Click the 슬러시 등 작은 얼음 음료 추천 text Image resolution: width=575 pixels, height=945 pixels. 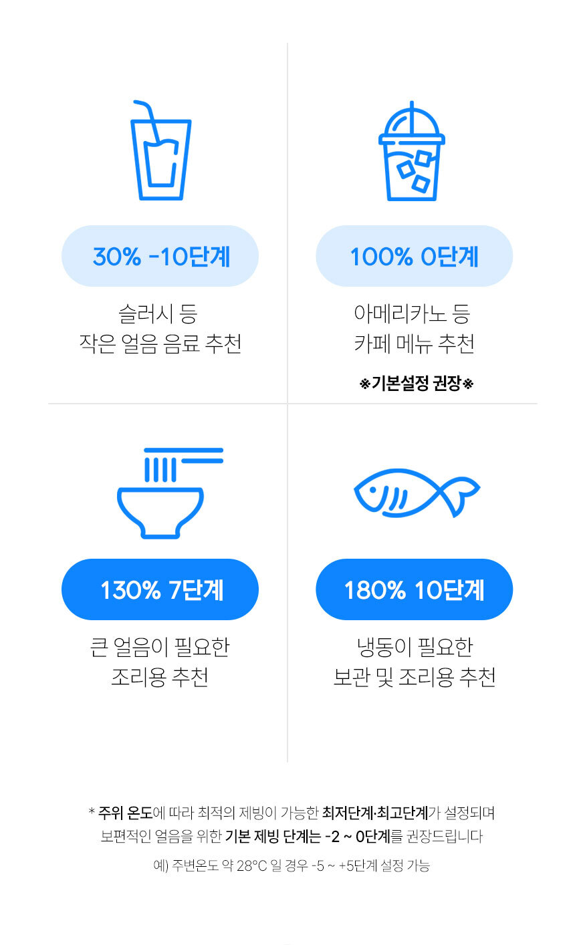(160, 328)
